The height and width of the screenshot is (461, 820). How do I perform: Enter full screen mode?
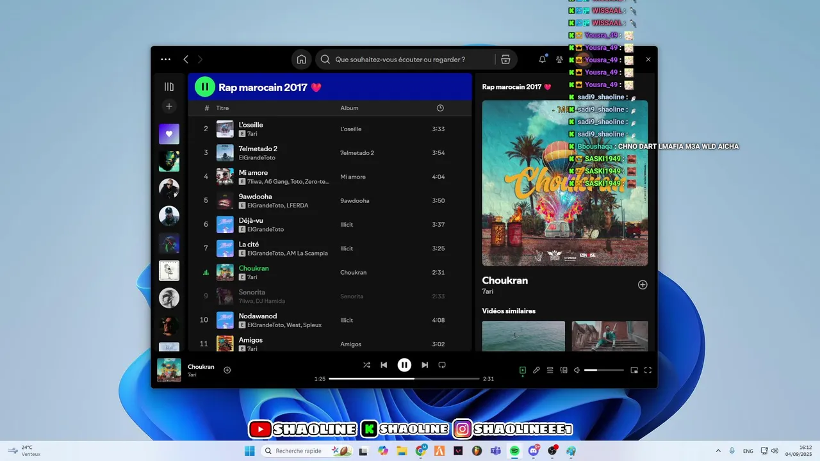(x=648, y=370)
